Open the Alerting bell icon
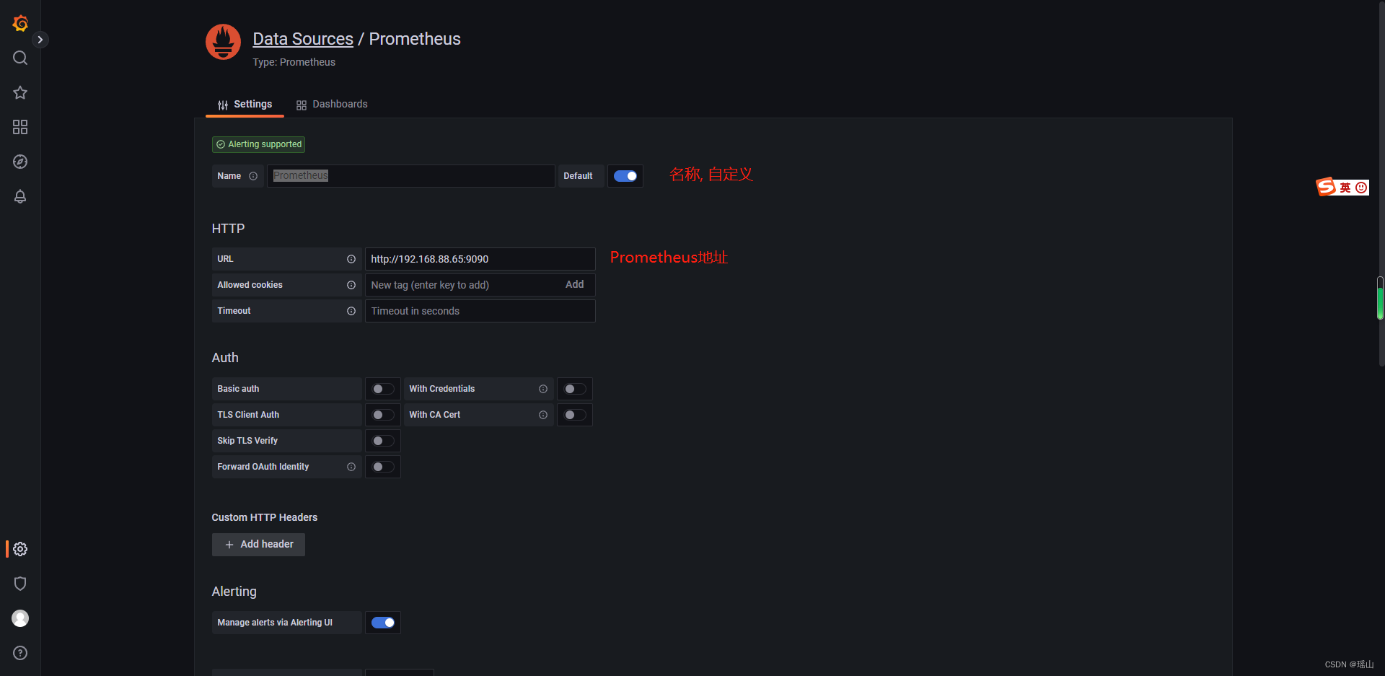Screen dimensions: 1385x676 tap(20, 196)
